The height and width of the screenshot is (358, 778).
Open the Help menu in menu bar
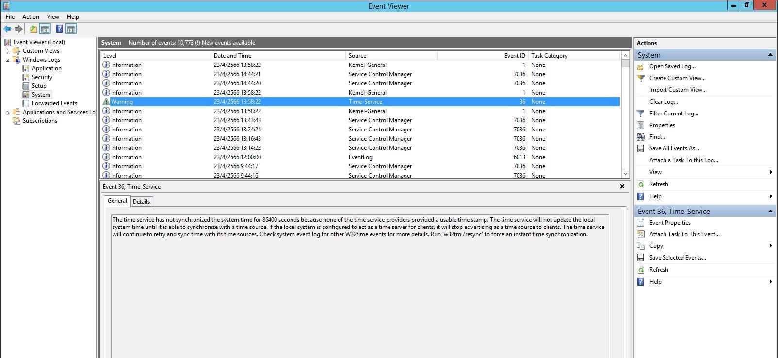coord(73,17)
